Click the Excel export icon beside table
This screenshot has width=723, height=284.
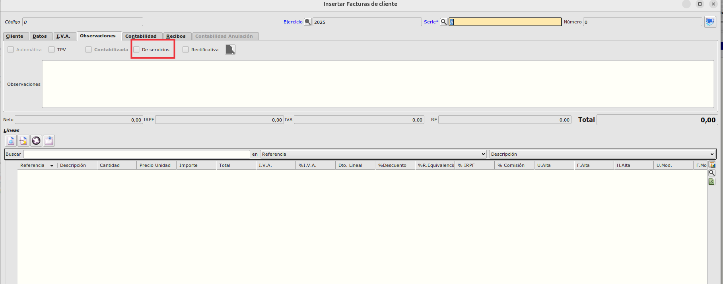click(712, 182)
